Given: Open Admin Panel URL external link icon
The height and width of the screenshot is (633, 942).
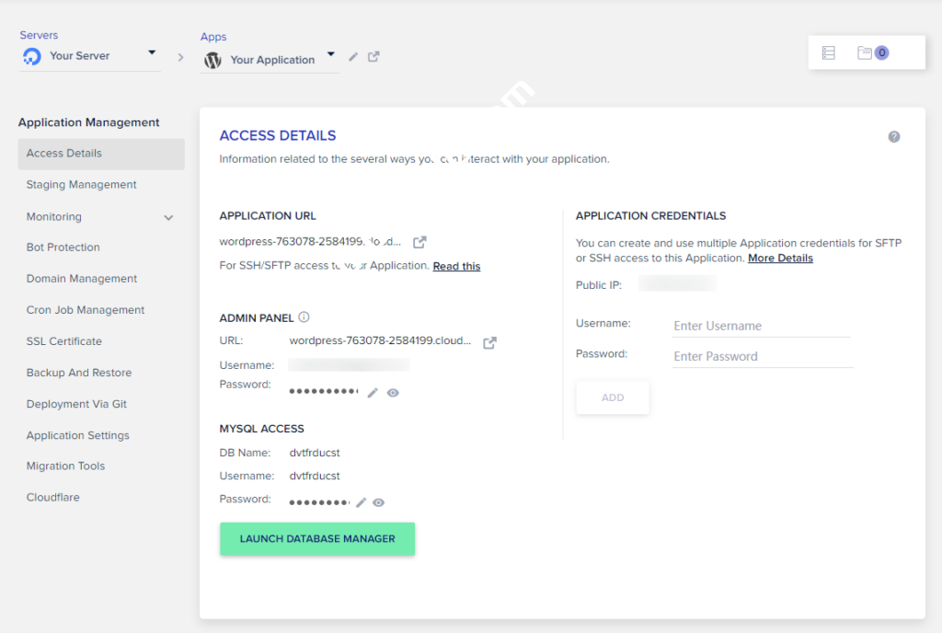Looking at the screenshot, I should [x=490, y=342].
